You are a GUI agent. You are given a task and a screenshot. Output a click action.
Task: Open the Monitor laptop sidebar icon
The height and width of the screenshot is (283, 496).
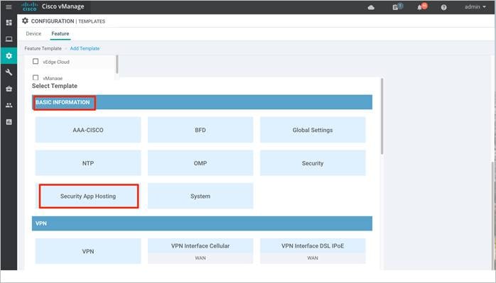coord(9,39)
